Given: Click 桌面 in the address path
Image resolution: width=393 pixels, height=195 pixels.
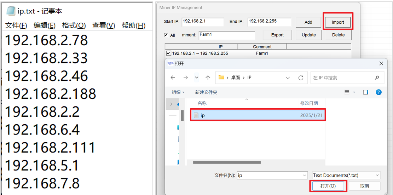Looking at the screenshot, I should click(x=235, y=78).
